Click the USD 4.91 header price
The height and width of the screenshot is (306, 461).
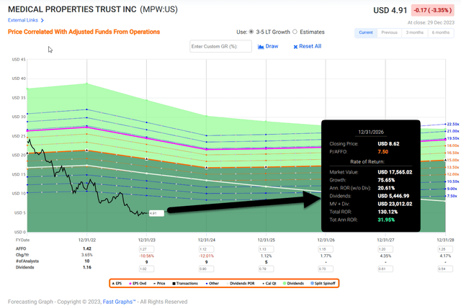390,10
